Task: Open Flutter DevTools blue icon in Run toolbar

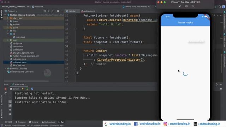Action: 32,89
